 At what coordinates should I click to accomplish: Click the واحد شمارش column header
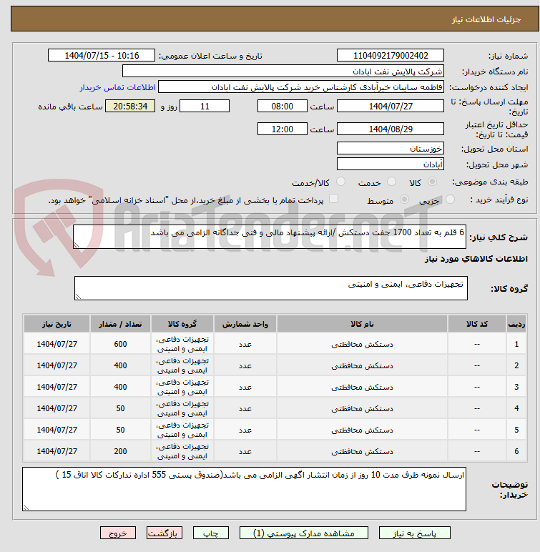coord(245,323)
